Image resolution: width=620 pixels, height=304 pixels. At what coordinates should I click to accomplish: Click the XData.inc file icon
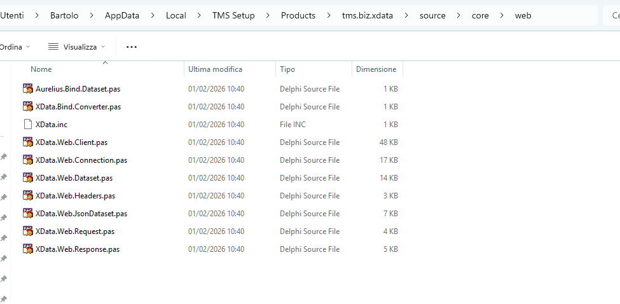click(27, 125)
